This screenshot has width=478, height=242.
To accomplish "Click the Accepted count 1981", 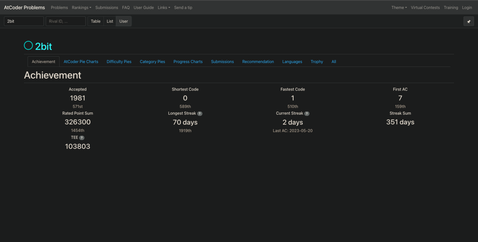I will point(78,98).
